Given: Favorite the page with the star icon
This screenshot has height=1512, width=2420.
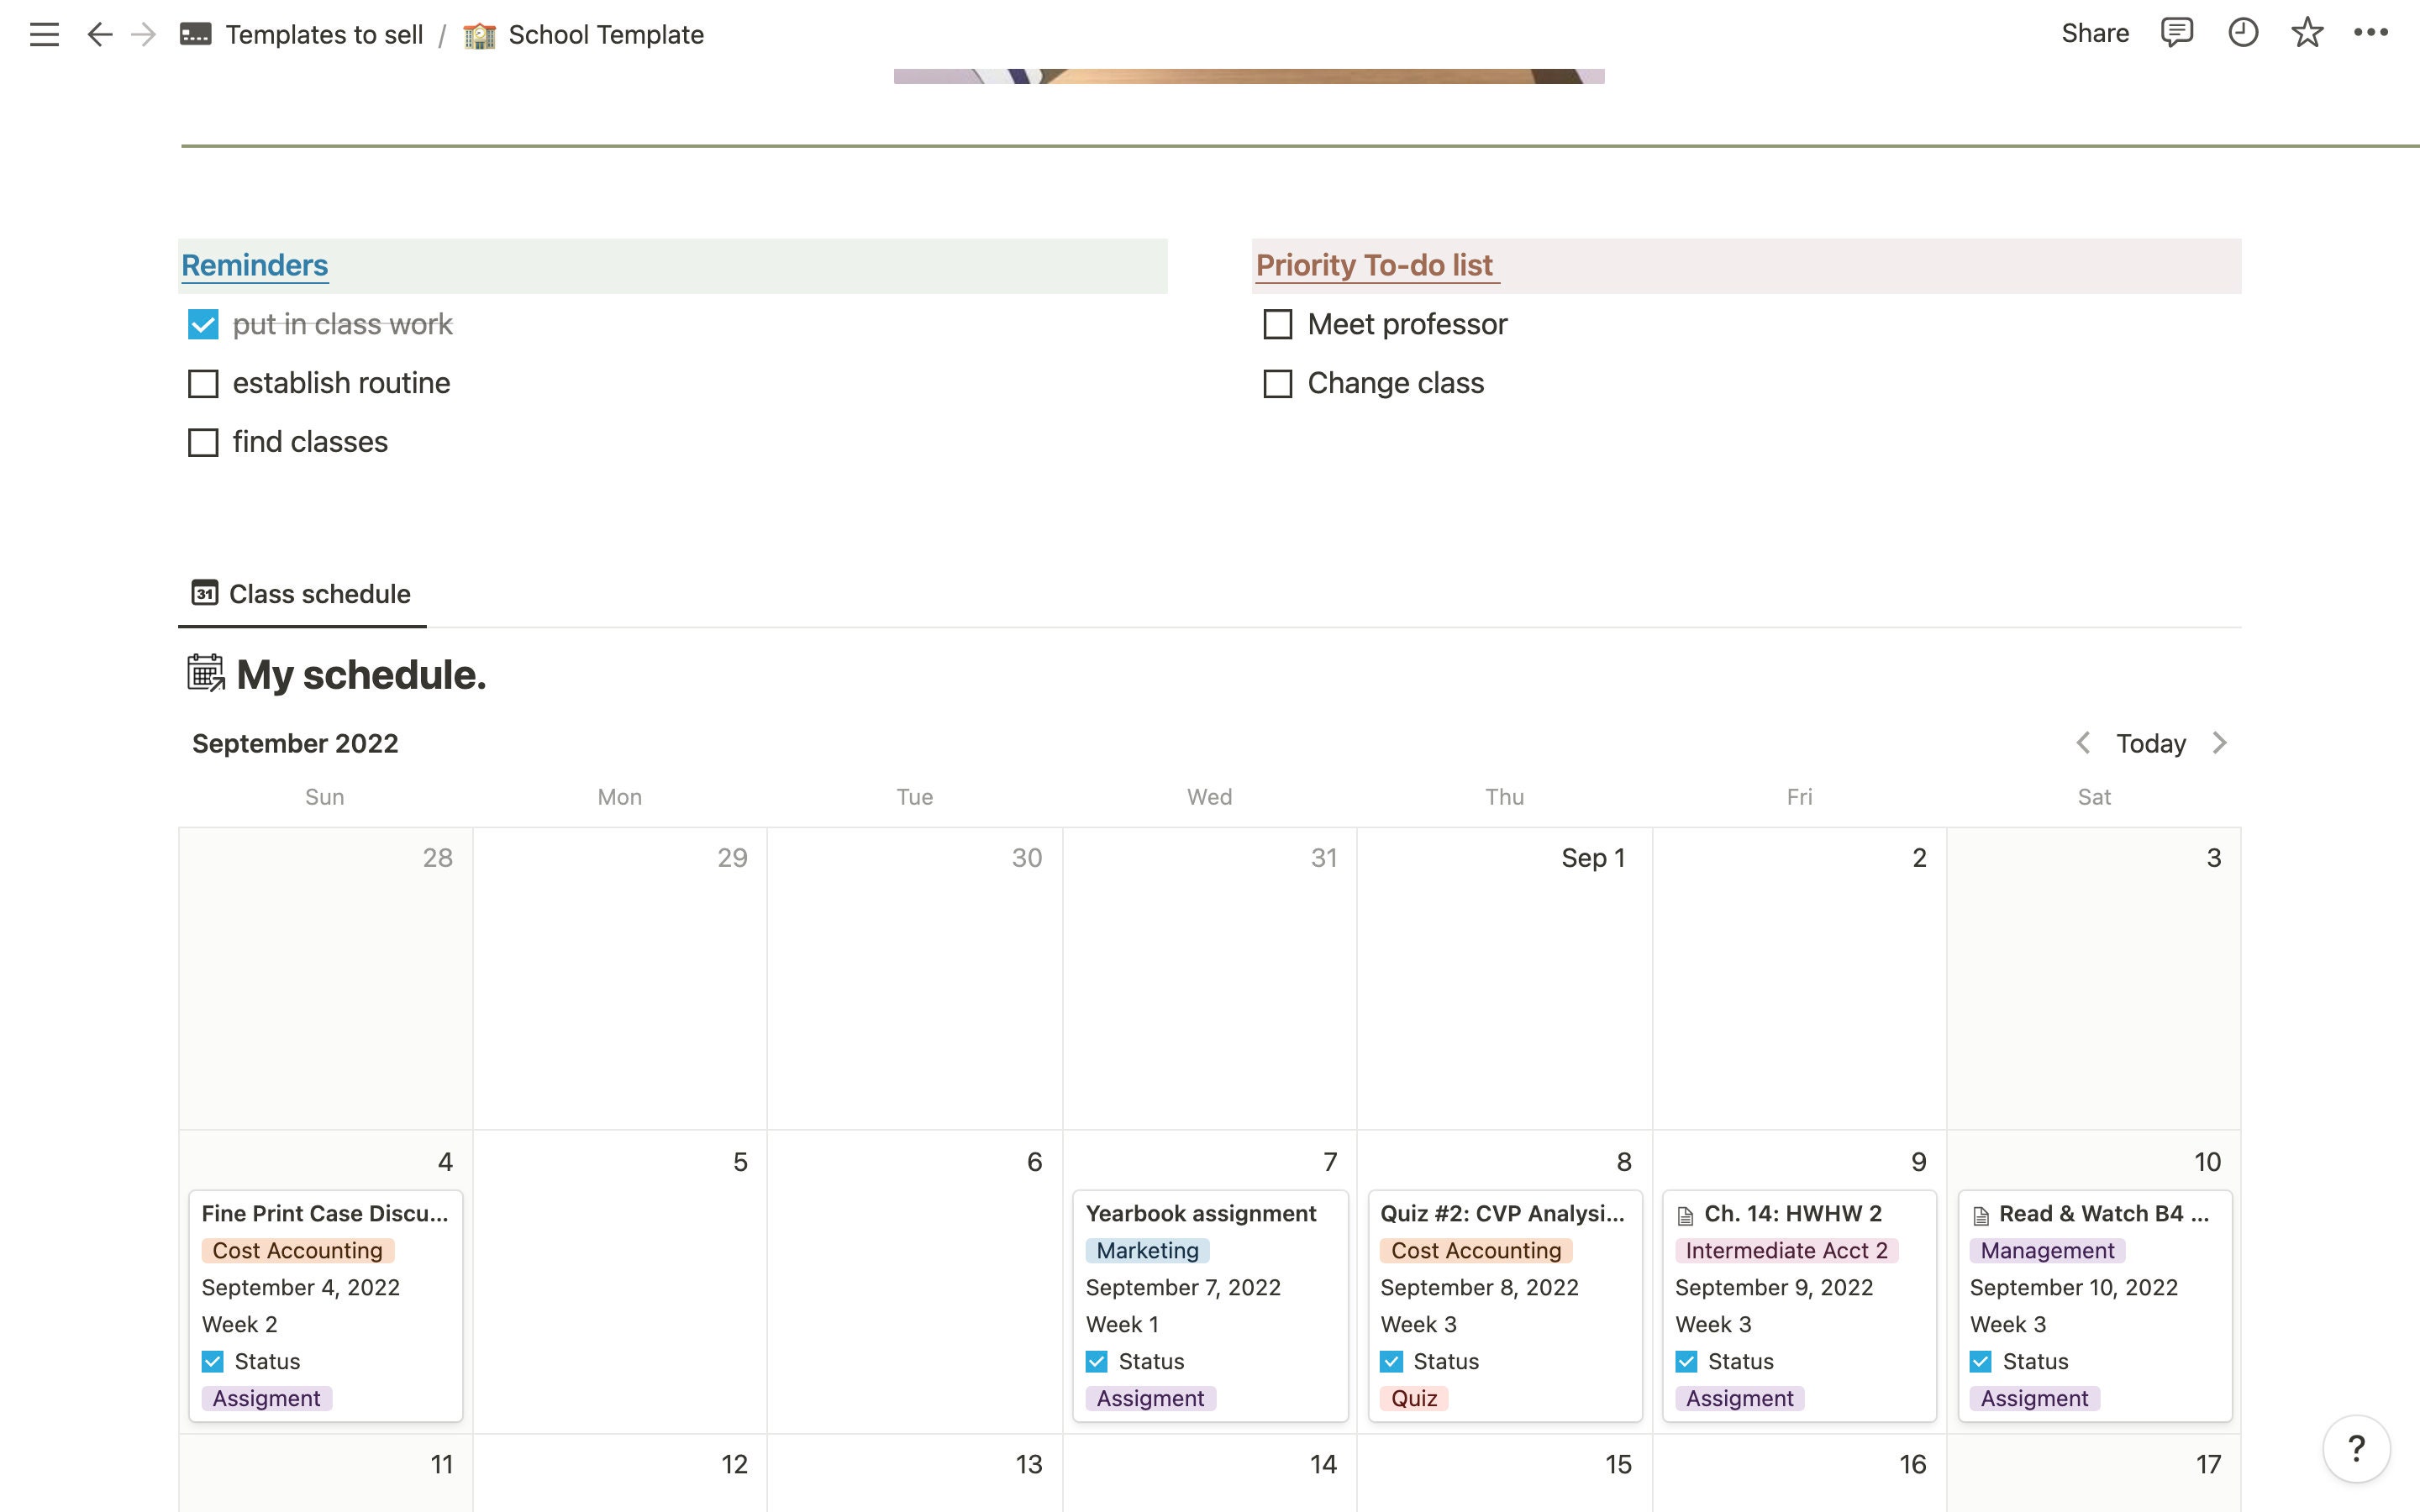Looking at the screenshot, I should pos(2307,33).
